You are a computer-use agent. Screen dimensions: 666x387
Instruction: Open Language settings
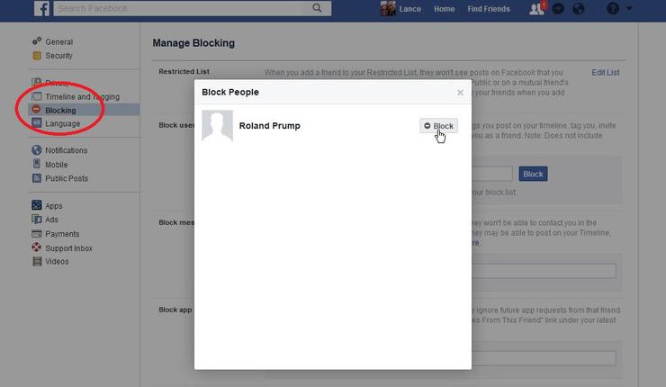coord(62,123)
